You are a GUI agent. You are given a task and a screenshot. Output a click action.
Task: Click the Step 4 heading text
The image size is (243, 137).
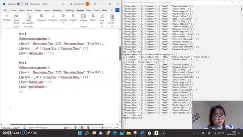pos(22,63)
